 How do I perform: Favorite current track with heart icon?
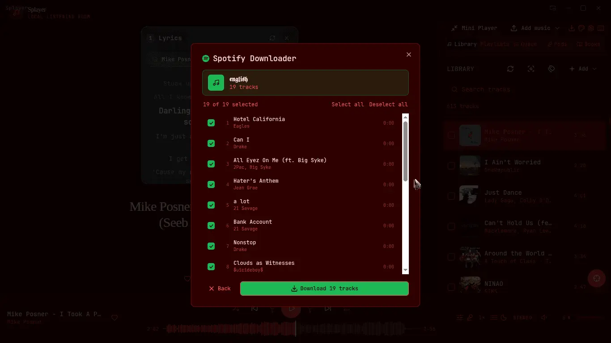115,318
